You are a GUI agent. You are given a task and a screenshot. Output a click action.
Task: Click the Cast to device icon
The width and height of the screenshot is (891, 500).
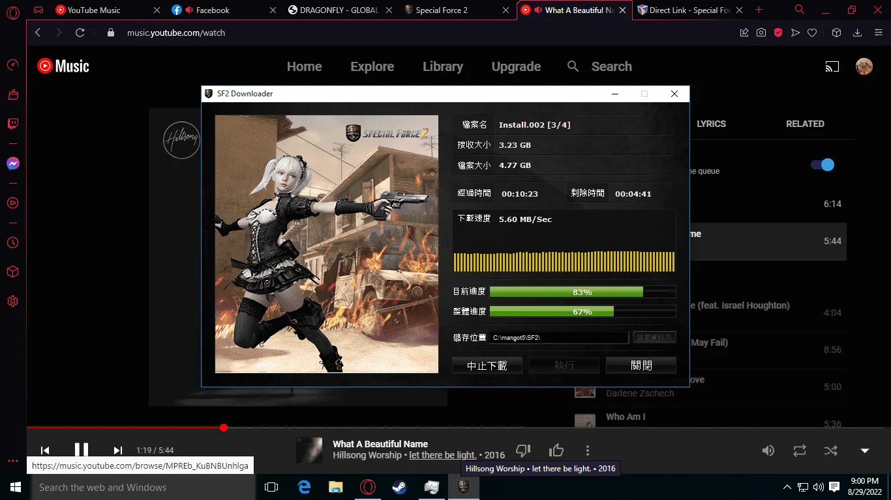(832, 66)
